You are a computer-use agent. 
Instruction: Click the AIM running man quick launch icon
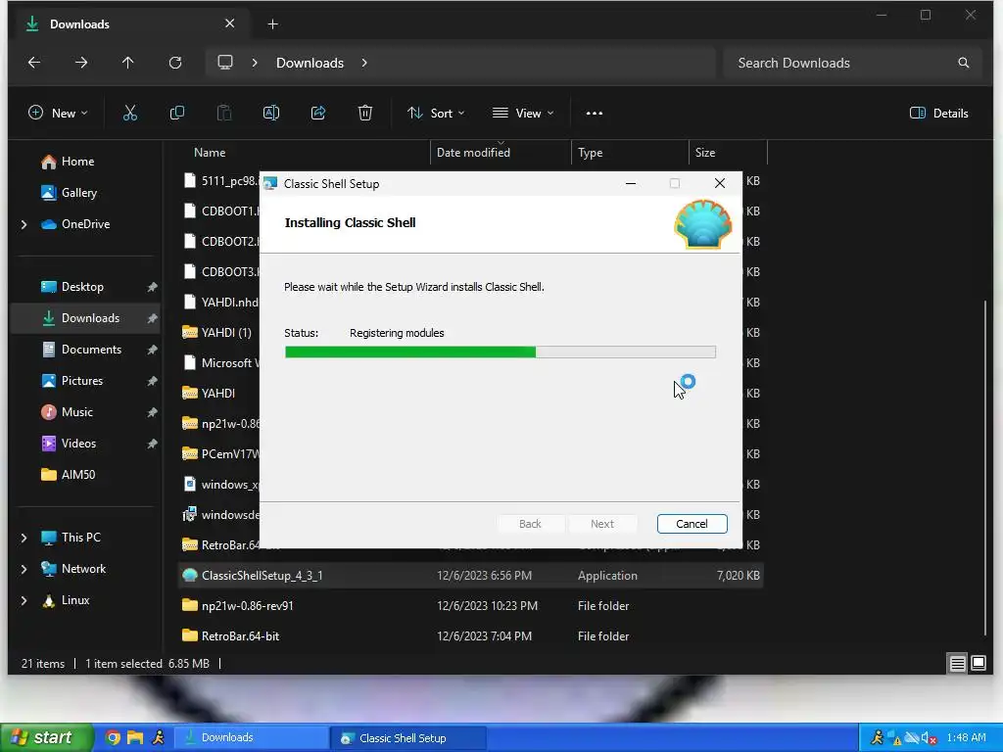pyautogui.click(x=158, y=737)
